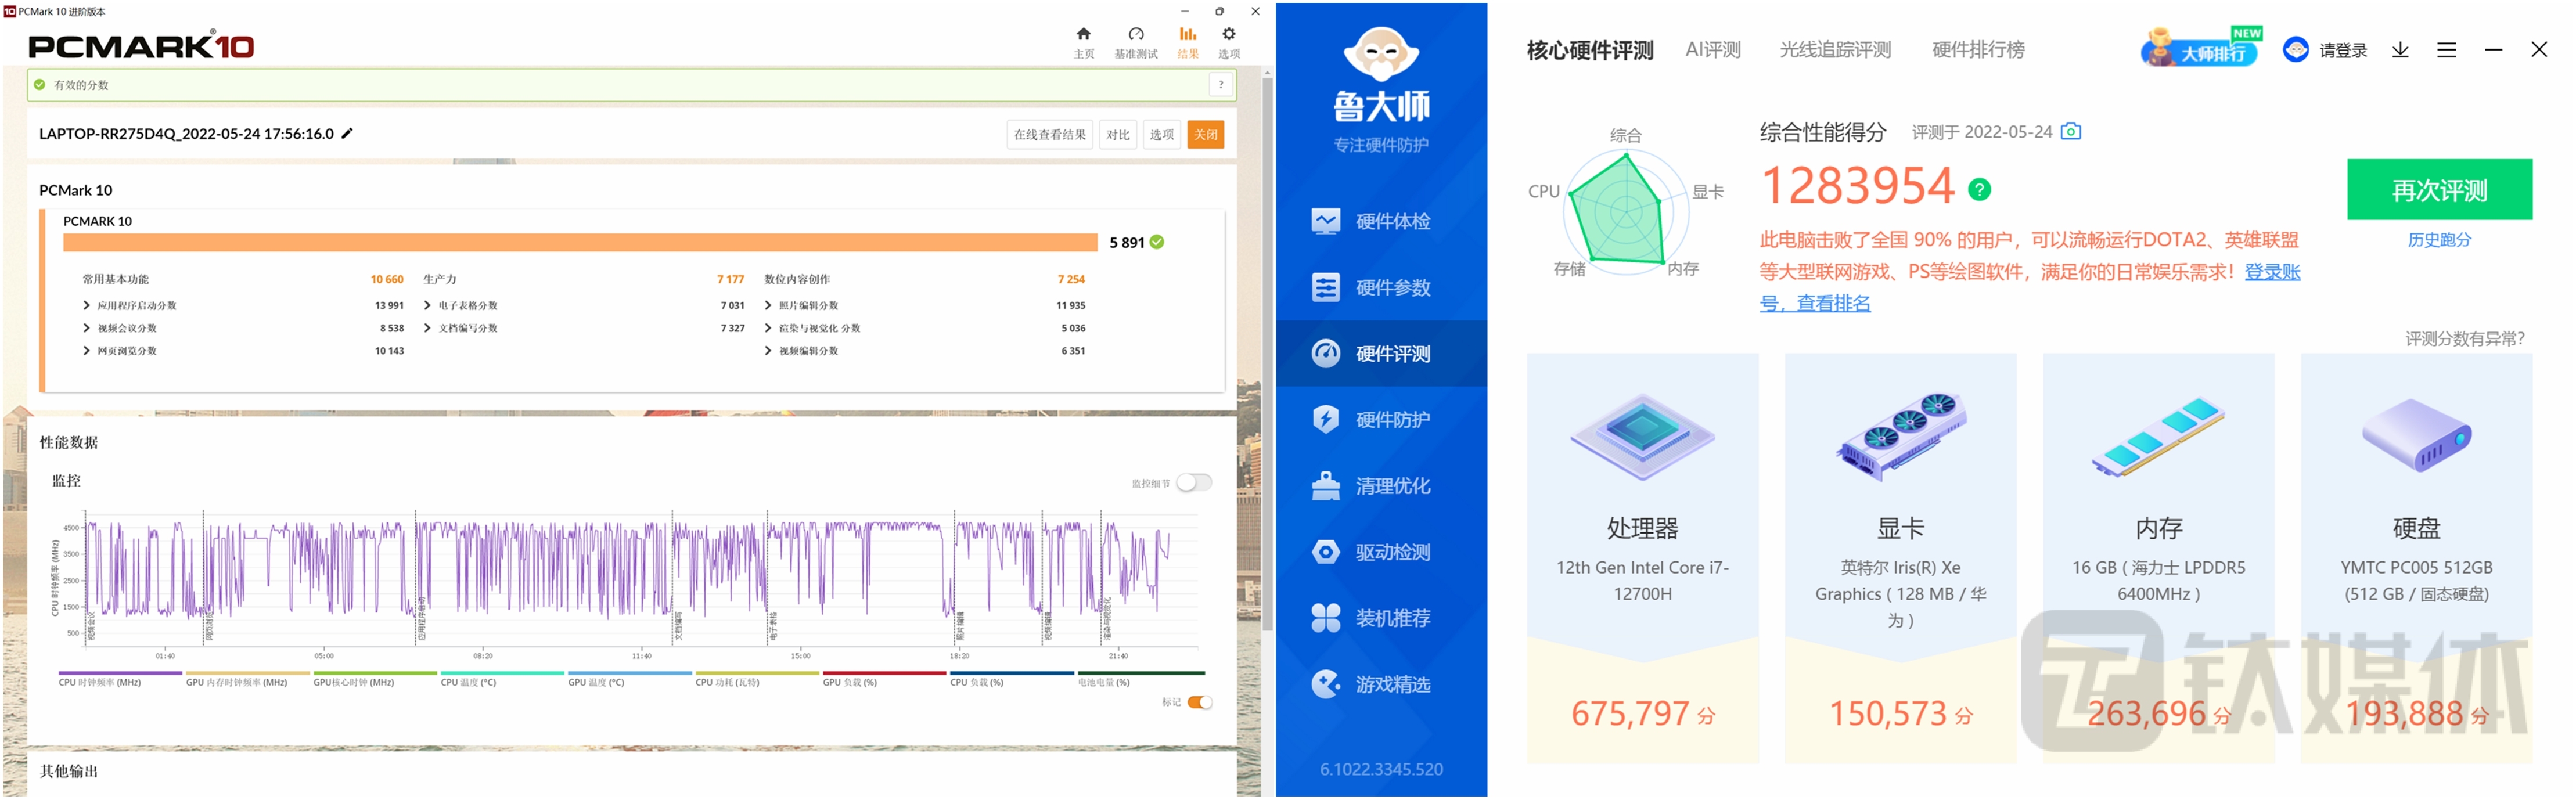Click the download arrow icon

(2400, 50)
